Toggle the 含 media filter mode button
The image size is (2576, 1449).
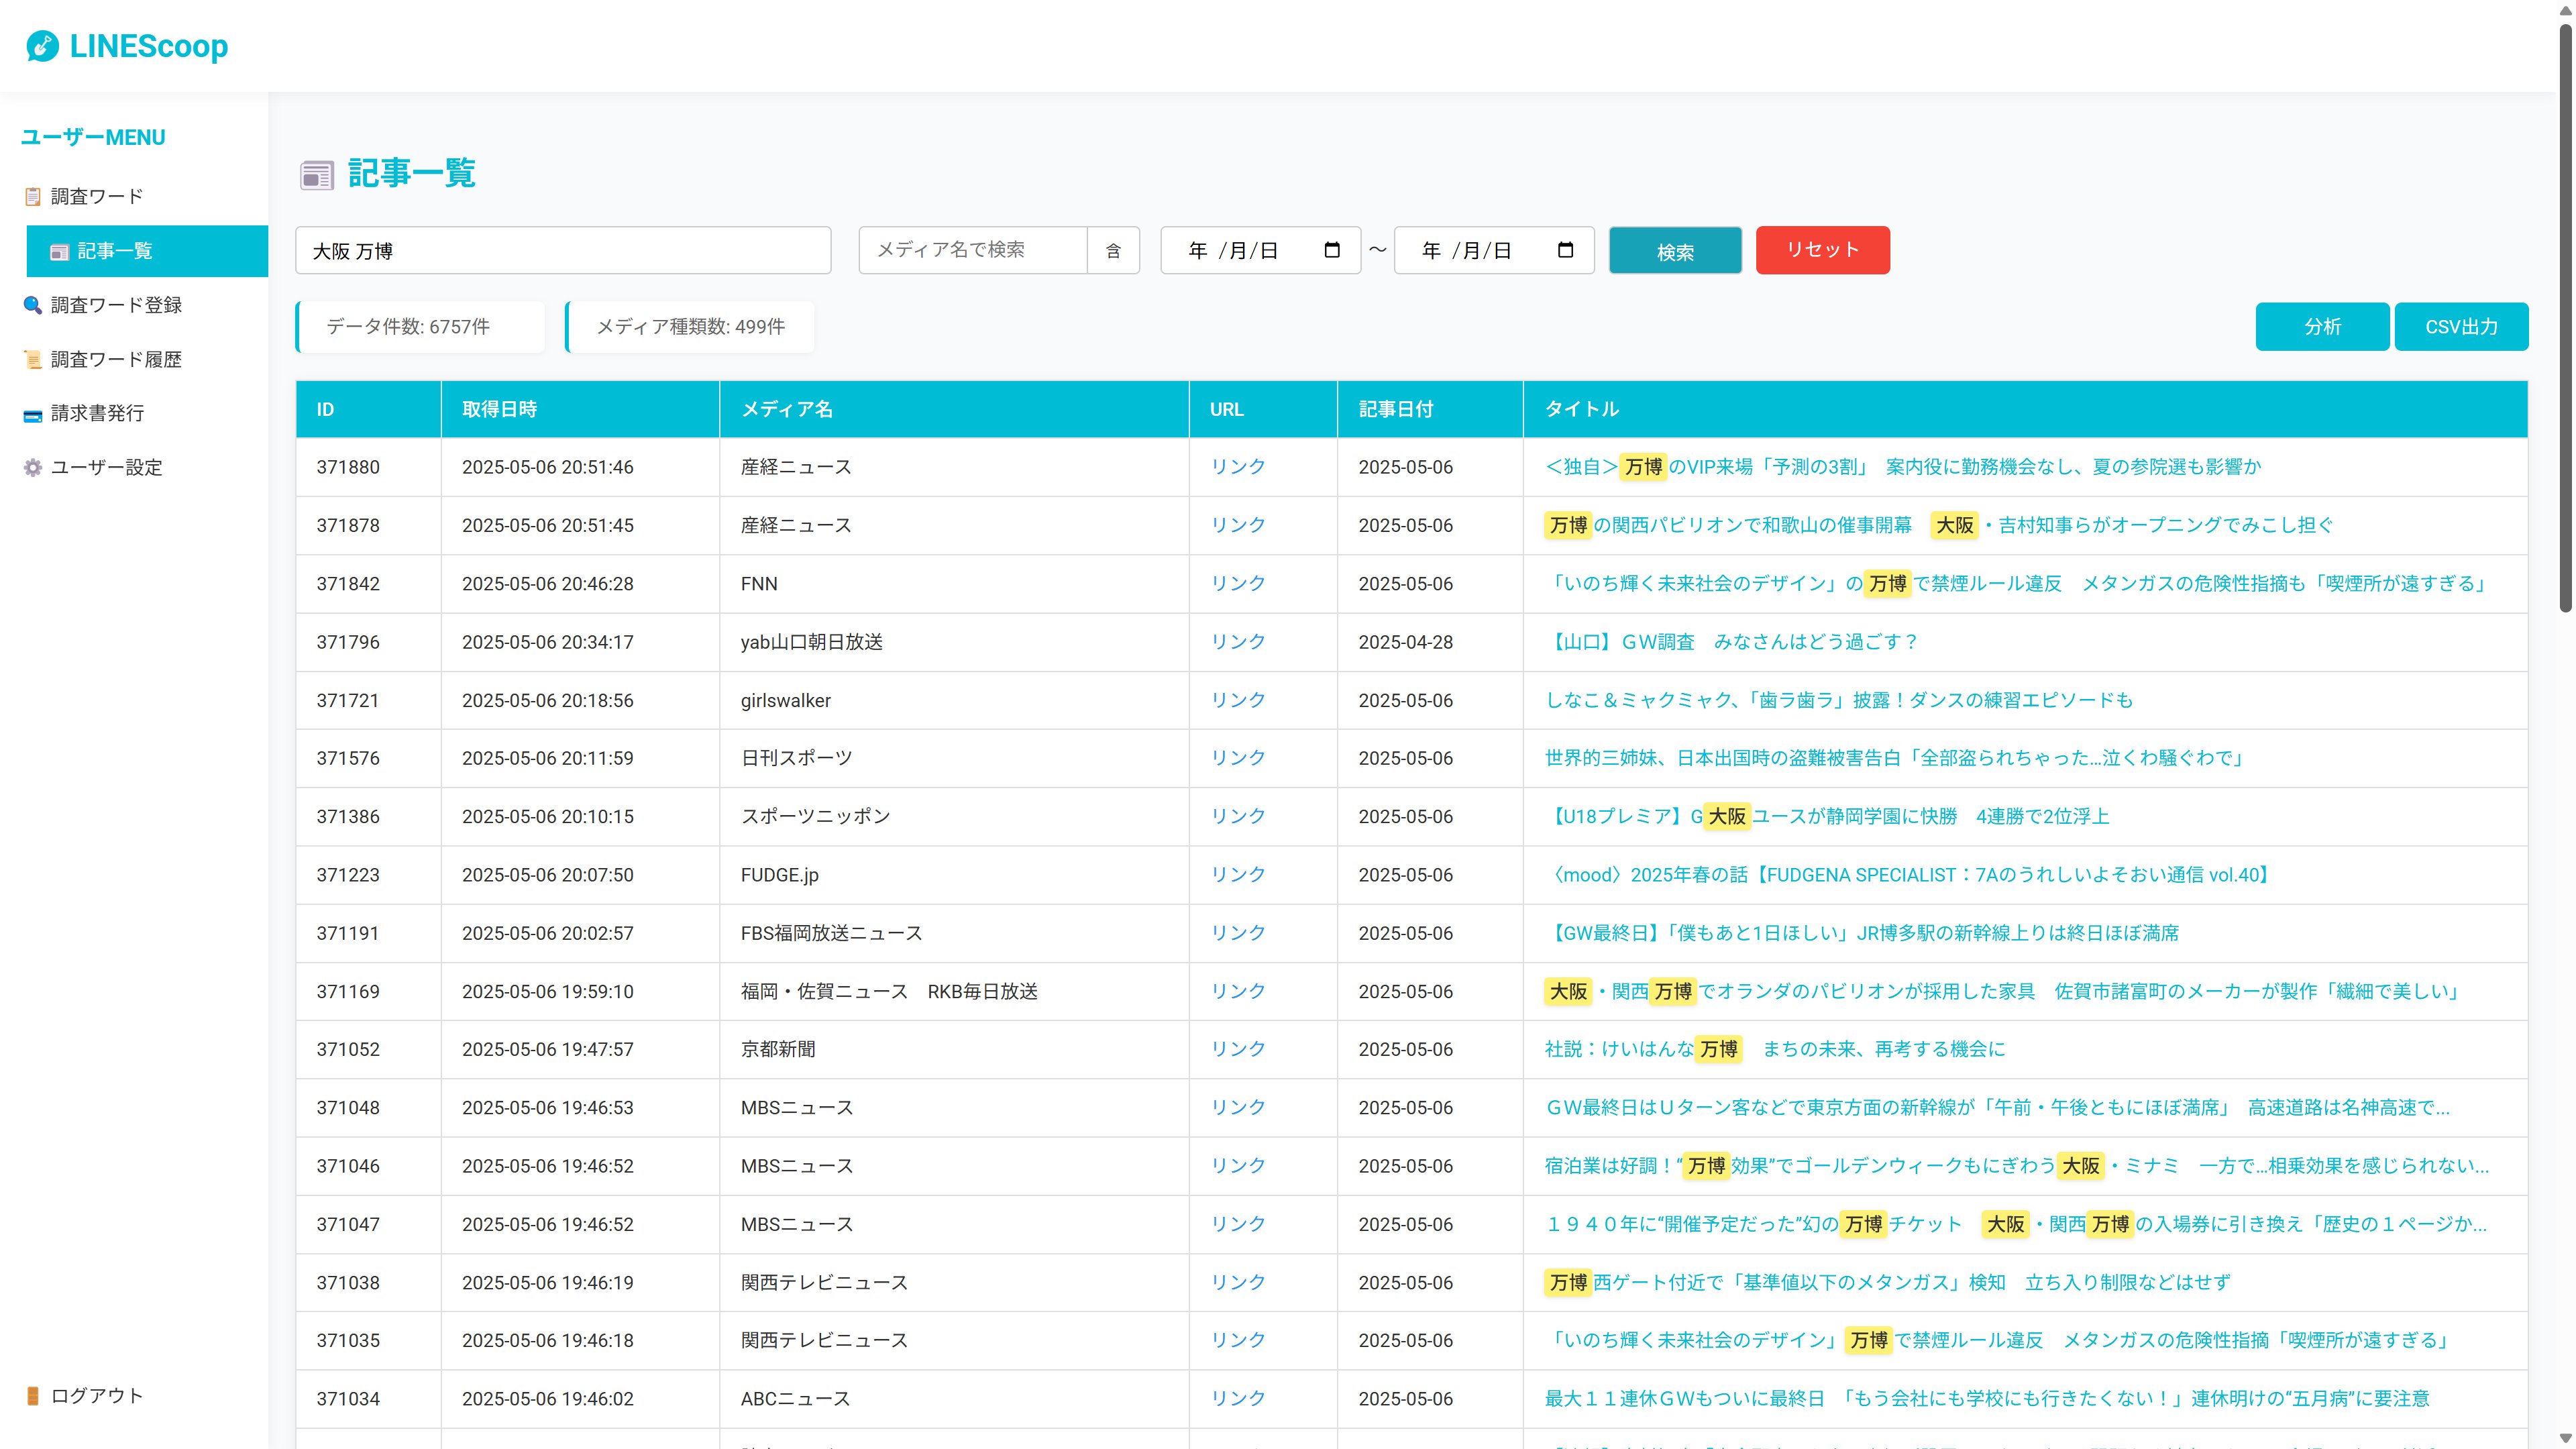click(1113, 250)
